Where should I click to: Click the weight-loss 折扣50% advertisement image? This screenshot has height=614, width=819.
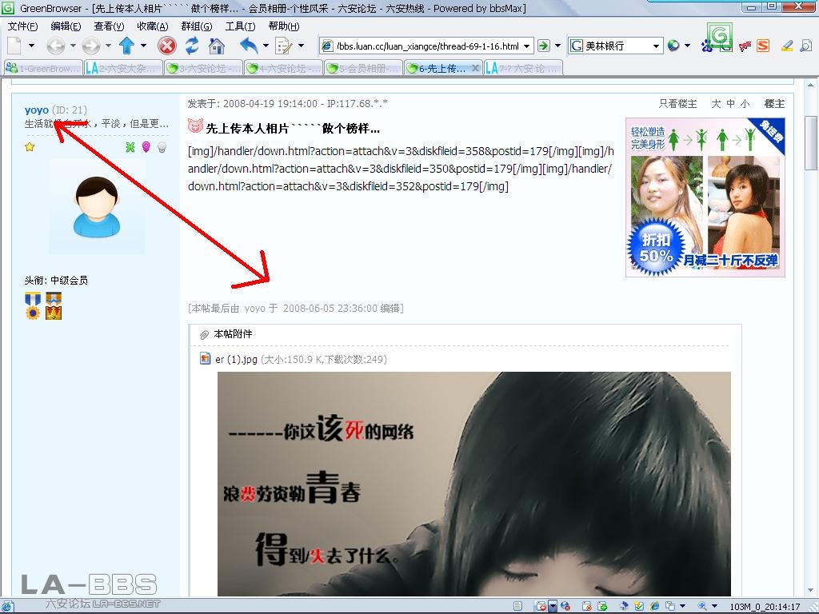(705, 197)
